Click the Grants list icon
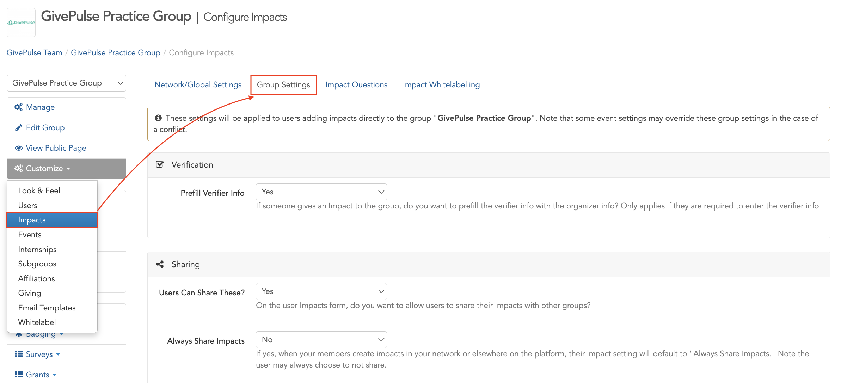Image resolution: width=841 pixels, height=383 pixels. click(x=19, y=375)
